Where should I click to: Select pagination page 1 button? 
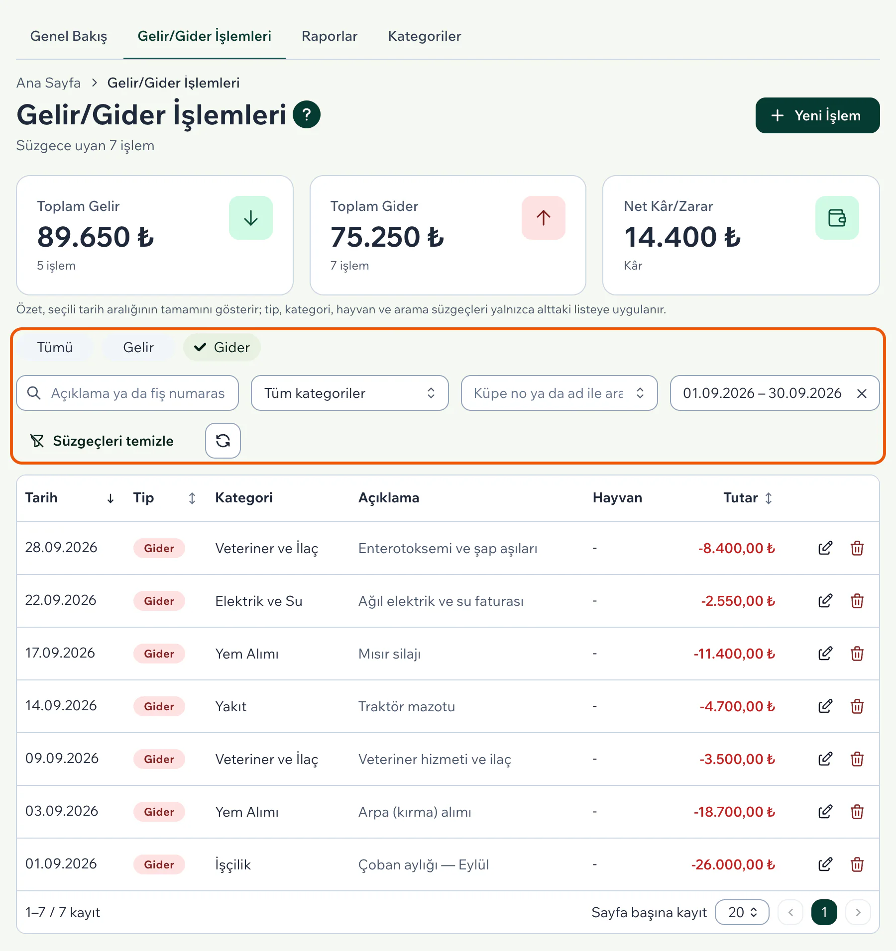coord(824,912)
